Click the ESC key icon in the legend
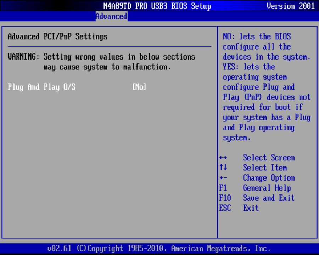 [225, 208]
